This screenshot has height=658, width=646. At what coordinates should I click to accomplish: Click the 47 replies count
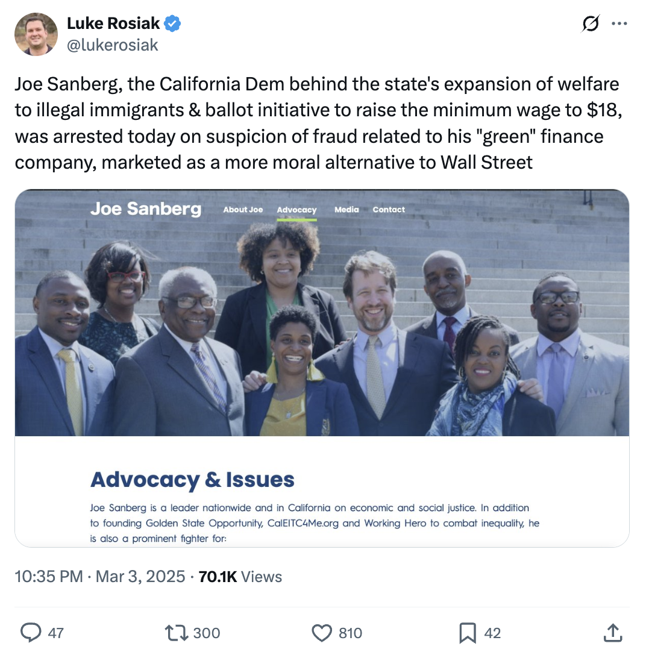click(55, 633)
